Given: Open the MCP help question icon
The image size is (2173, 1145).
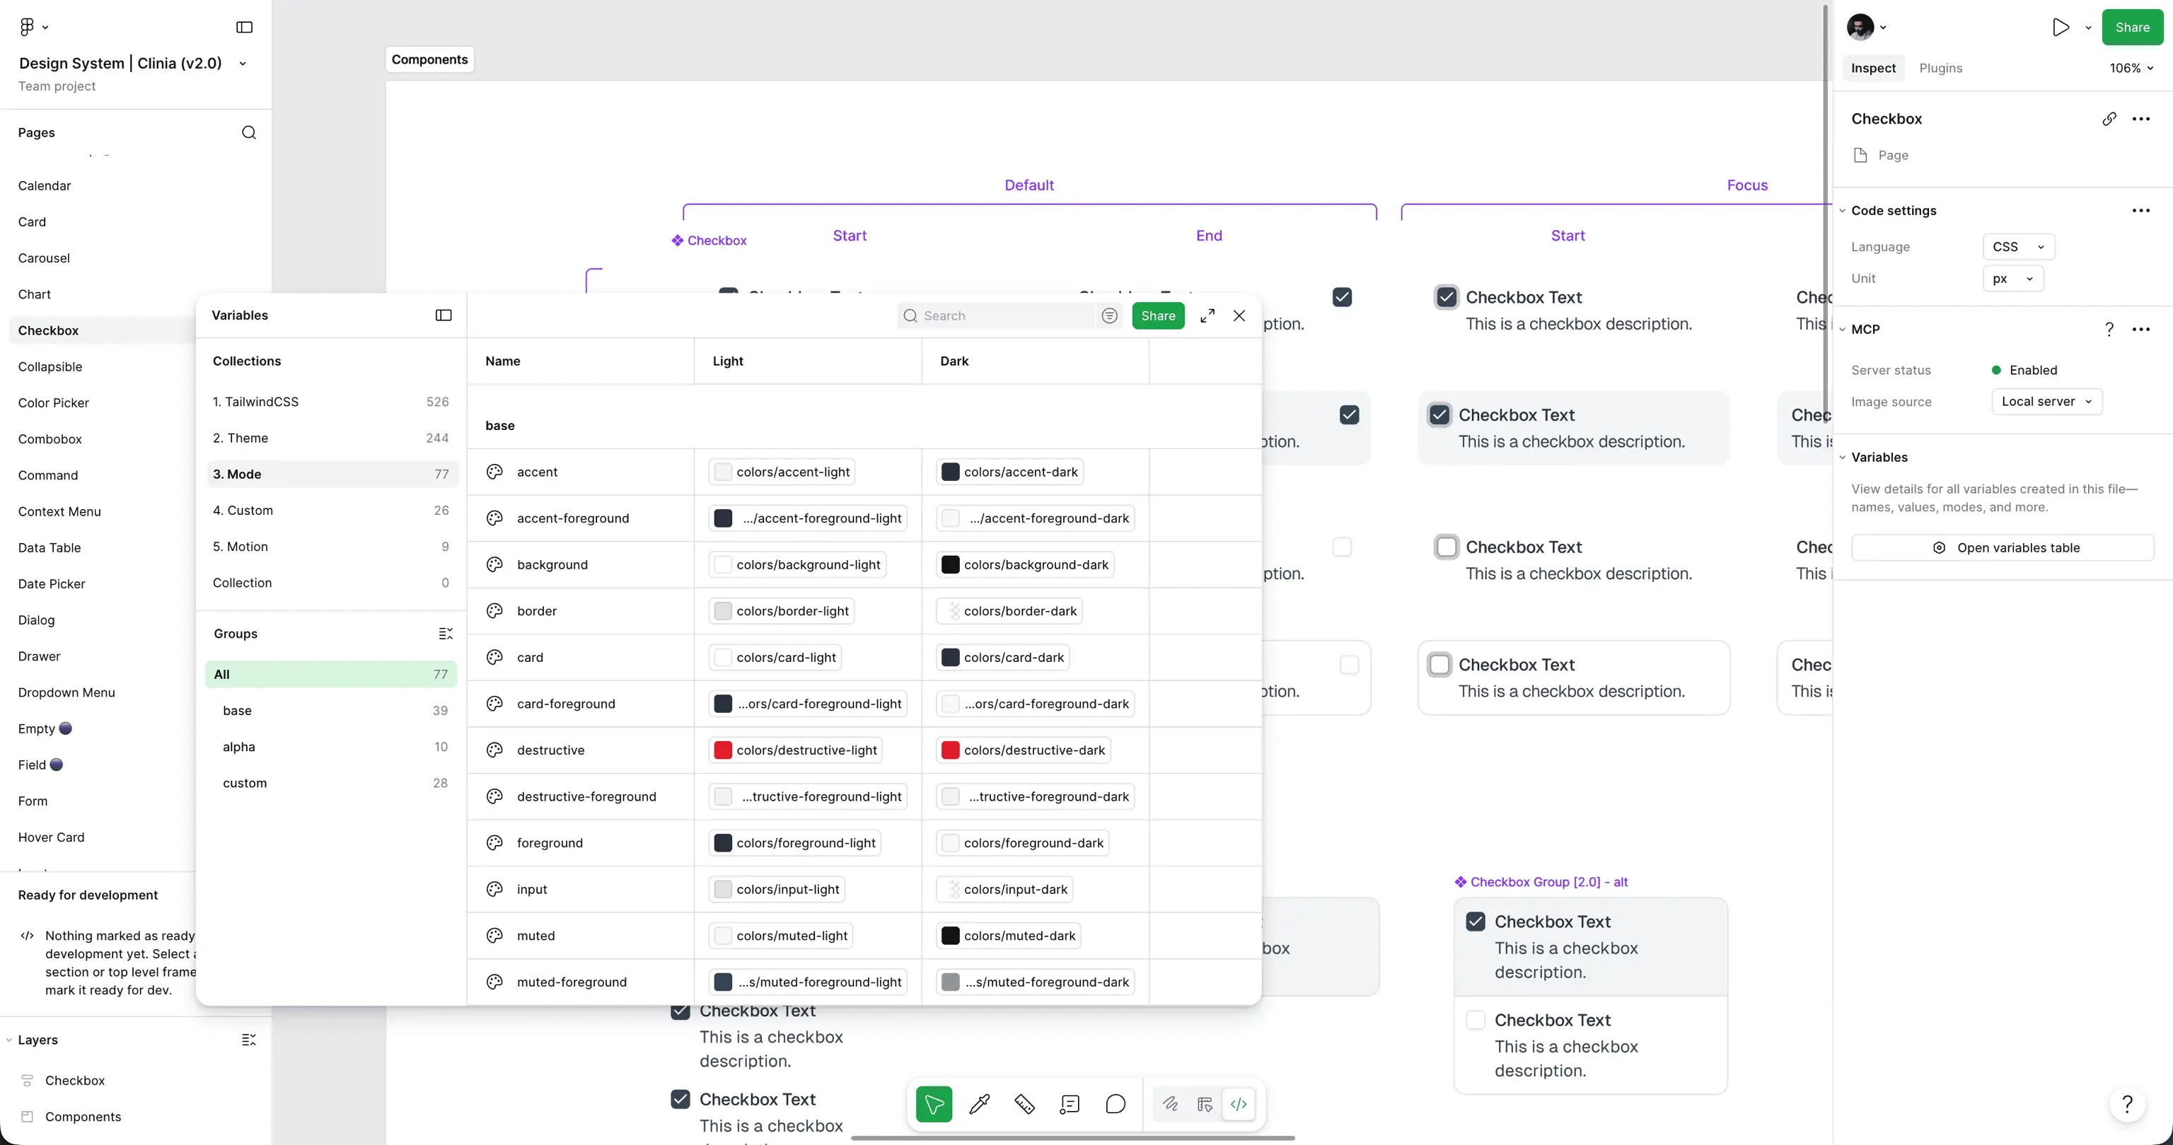Looking at the screenshot, I should 2109,330.
